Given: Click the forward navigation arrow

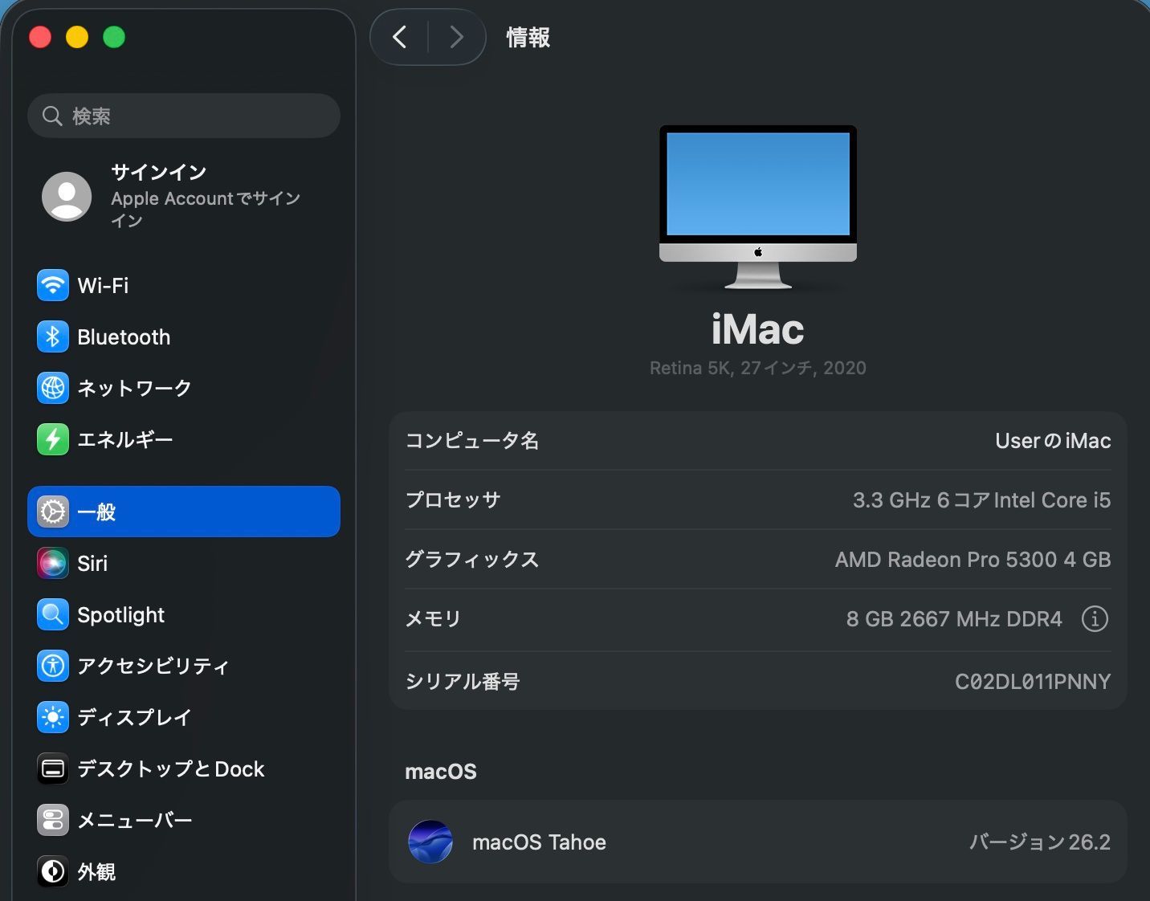Looking at the screenshot, I should (456, 37).
